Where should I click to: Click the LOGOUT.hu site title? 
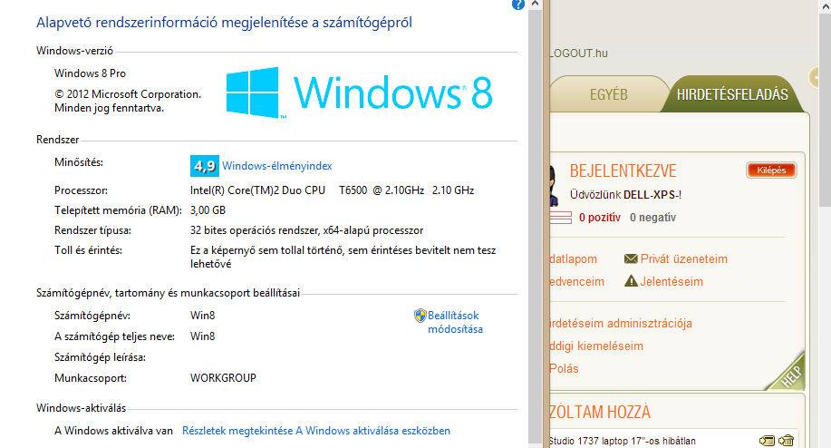tap(579, 53)
